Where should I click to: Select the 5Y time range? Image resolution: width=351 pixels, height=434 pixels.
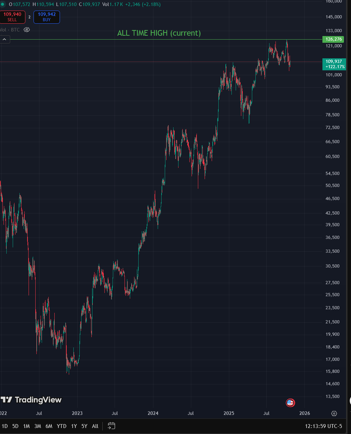[84, 426]
